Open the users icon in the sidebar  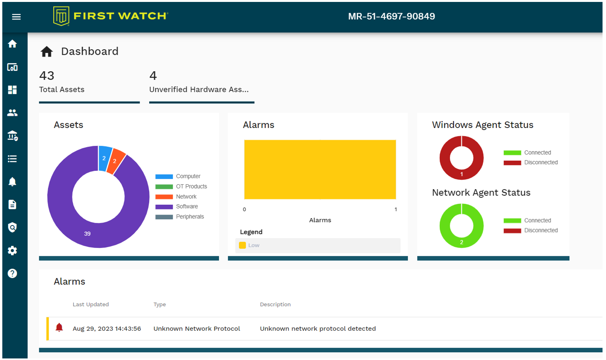click(12, 113)
